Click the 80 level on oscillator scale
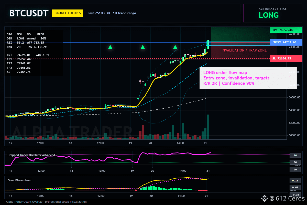 (x=295, y=155)
